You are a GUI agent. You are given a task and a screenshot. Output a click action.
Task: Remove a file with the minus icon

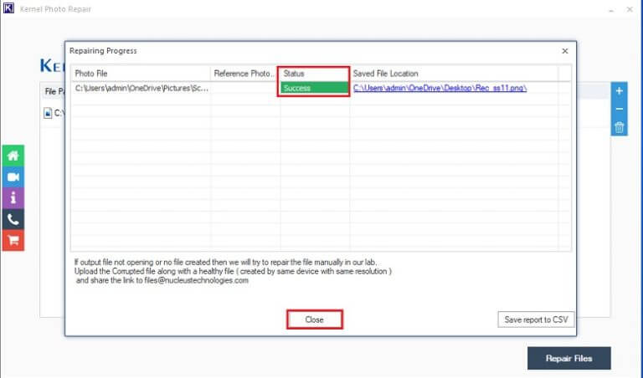pyautogui.click(x=619, y=109)
